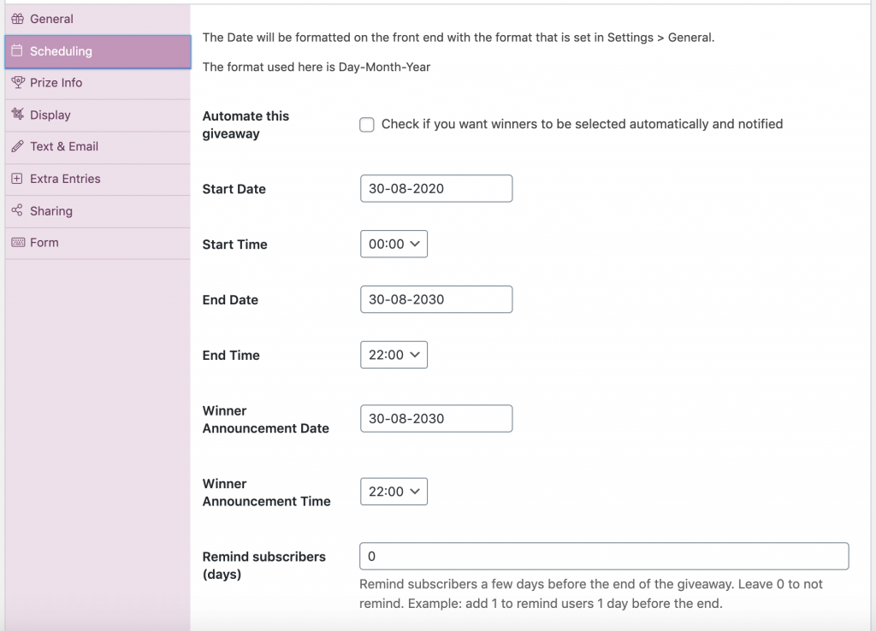Edit the Start Date field
This screenshot has width=876, height=631.
point(436,189)
